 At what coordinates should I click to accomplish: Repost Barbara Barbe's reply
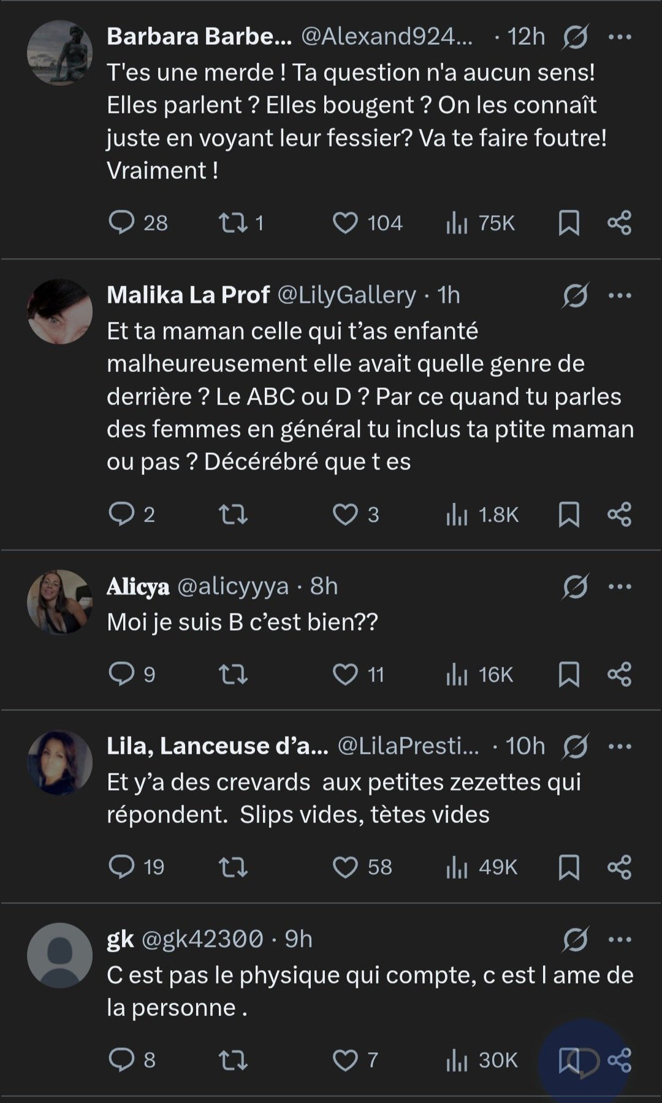pyautogui.click(x=234, y=222)
